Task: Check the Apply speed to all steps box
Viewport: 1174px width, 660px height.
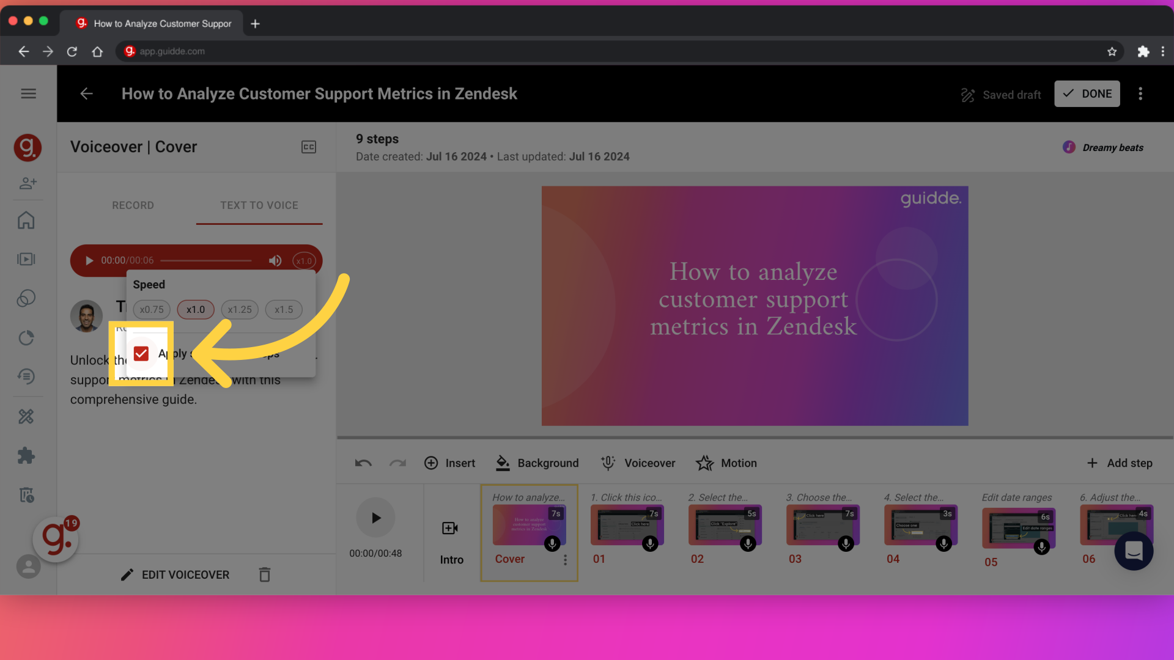Action: 141,354
